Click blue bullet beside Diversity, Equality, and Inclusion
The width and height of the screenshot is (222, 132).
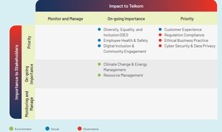coord(99,29)
